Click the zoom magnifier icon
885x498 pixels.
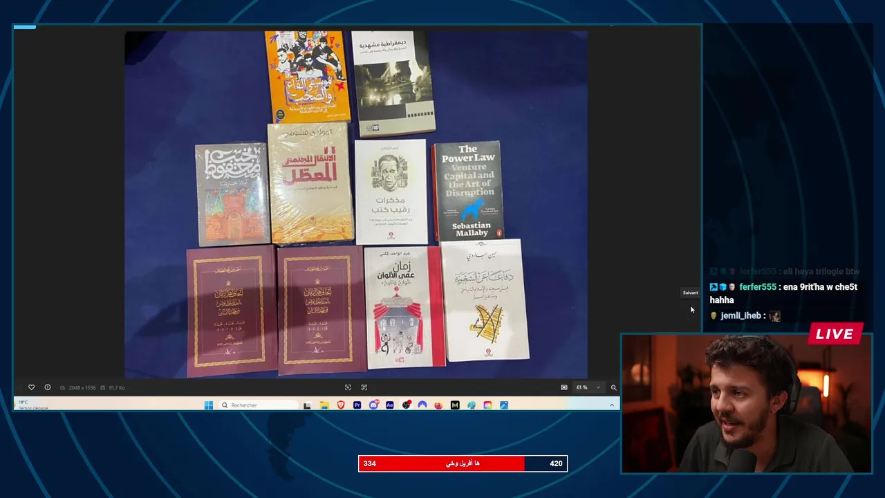coord(613,387)
